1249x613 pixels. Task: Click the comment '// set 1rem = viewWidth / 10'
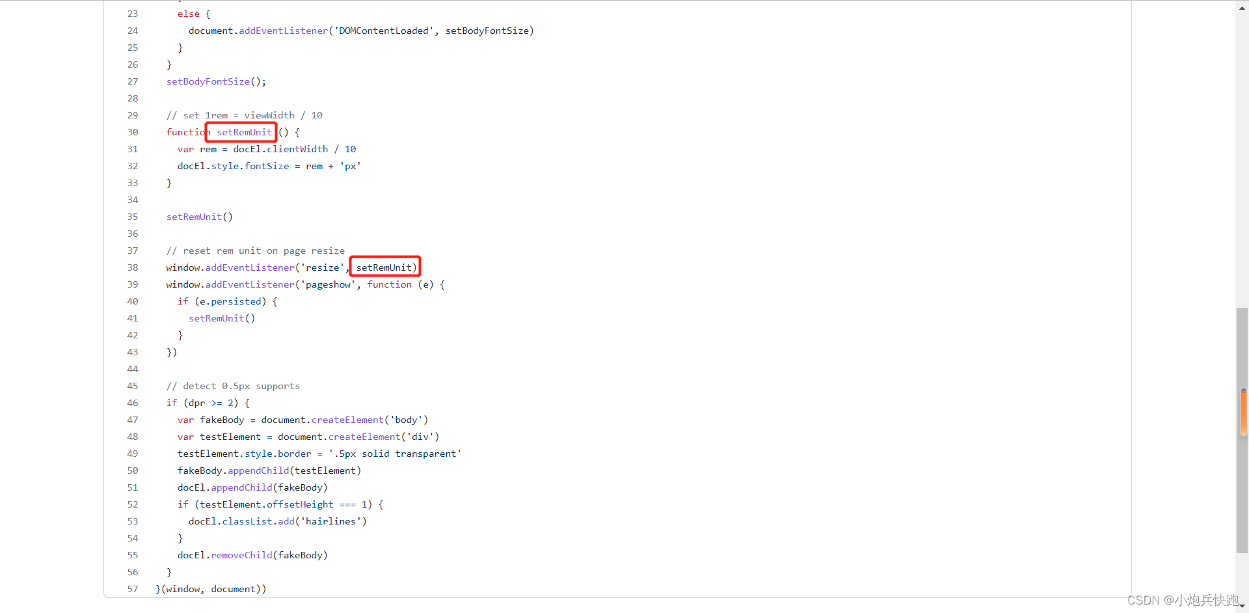(245, 115)
